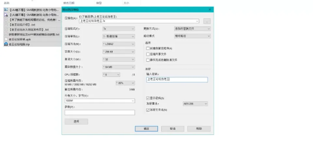Viewport: 313px width, 163px height.
Task: Enable the 创建自释放程序 (SFX) checkbox
Action: (x=148, y=48)
